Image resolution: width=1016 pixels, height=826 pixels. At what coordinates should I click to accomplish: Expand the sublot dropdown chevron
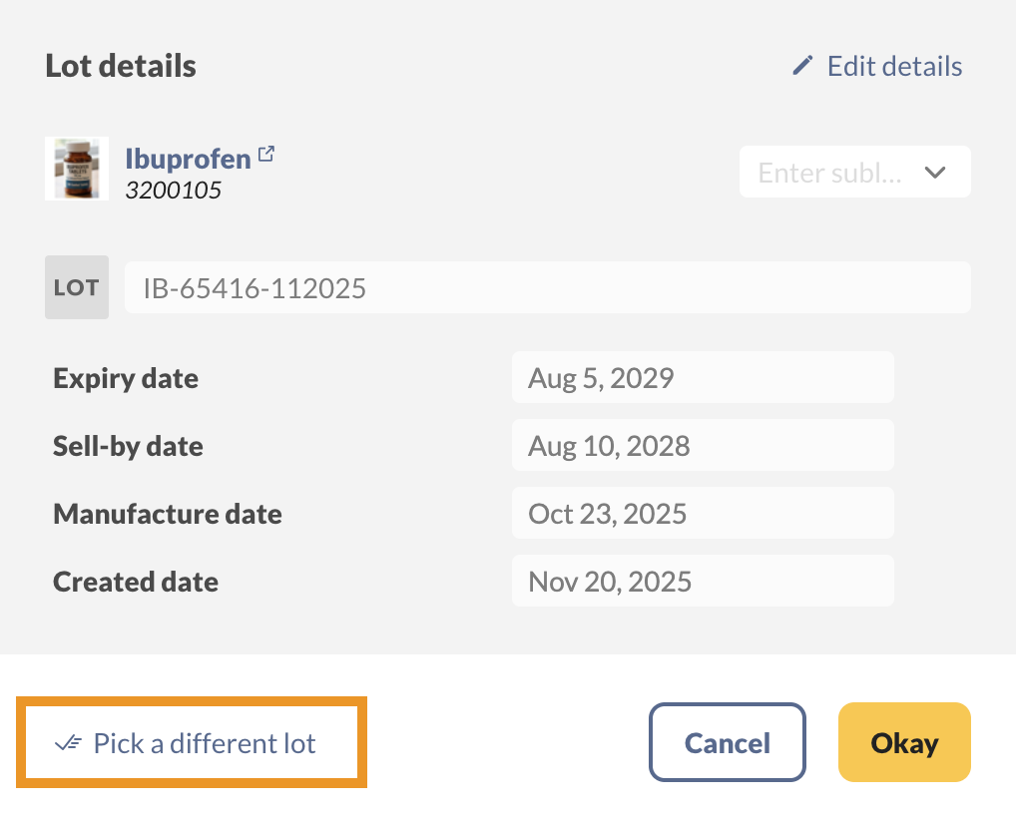(934, 173)
